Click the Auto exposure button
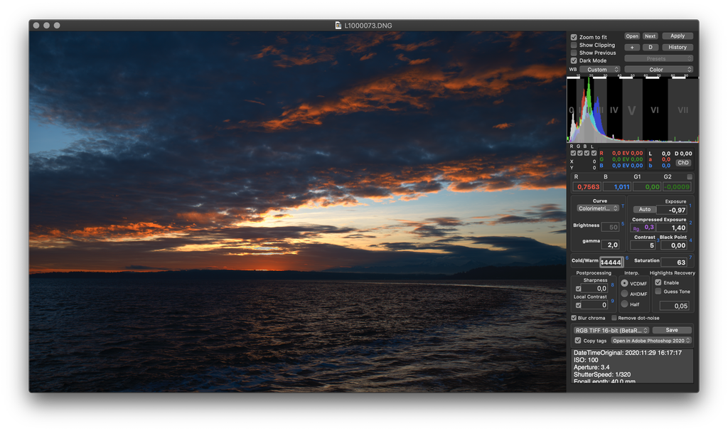The height and width of the screenshot is (431, 728). coord(644,210)
